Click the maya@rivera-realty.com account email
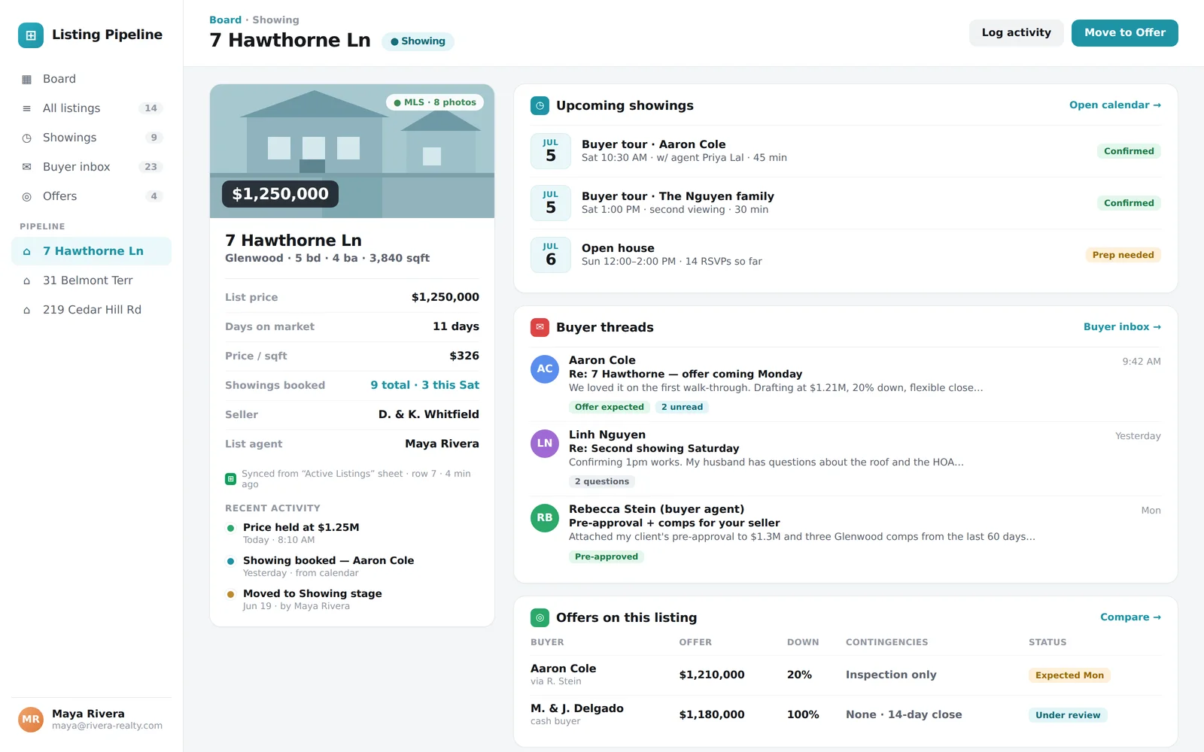 [x=107, y=726]
